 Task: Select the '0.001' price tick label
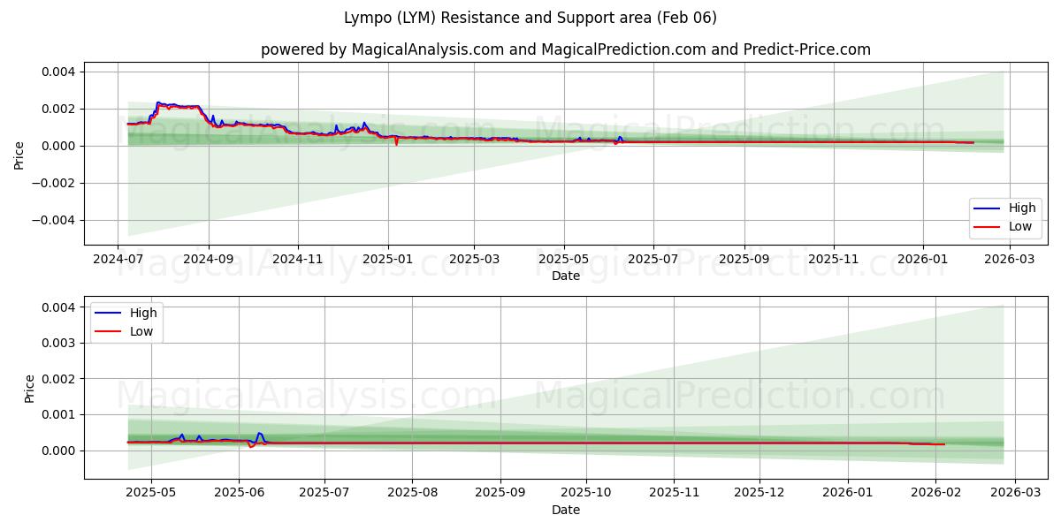coord(60,414)
